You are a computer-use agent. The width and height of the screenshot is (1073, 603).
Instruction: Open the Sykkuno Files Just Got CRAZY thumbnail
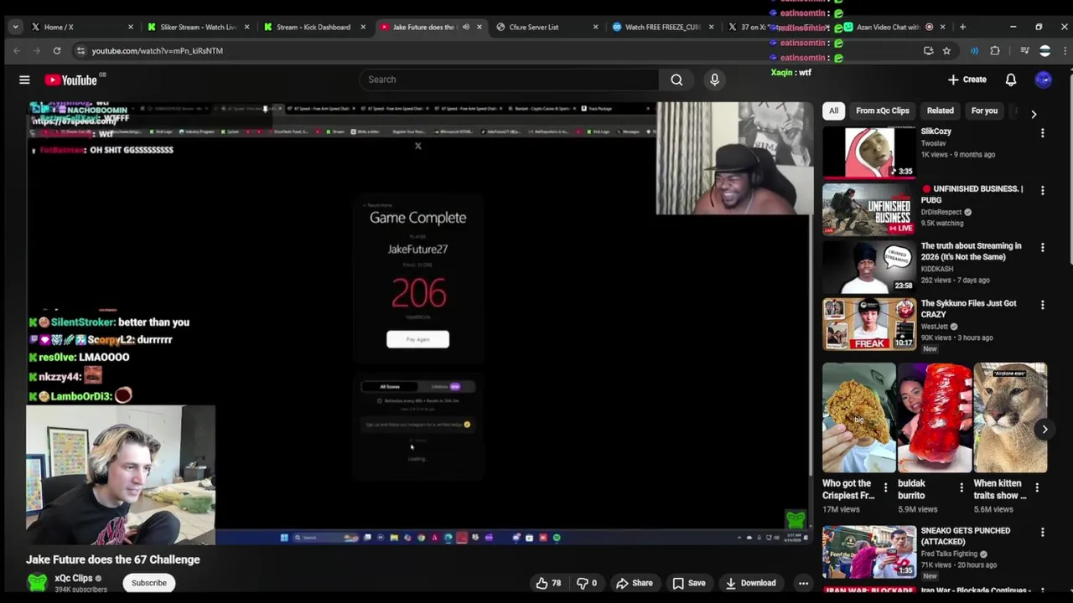tap(869, 325)
